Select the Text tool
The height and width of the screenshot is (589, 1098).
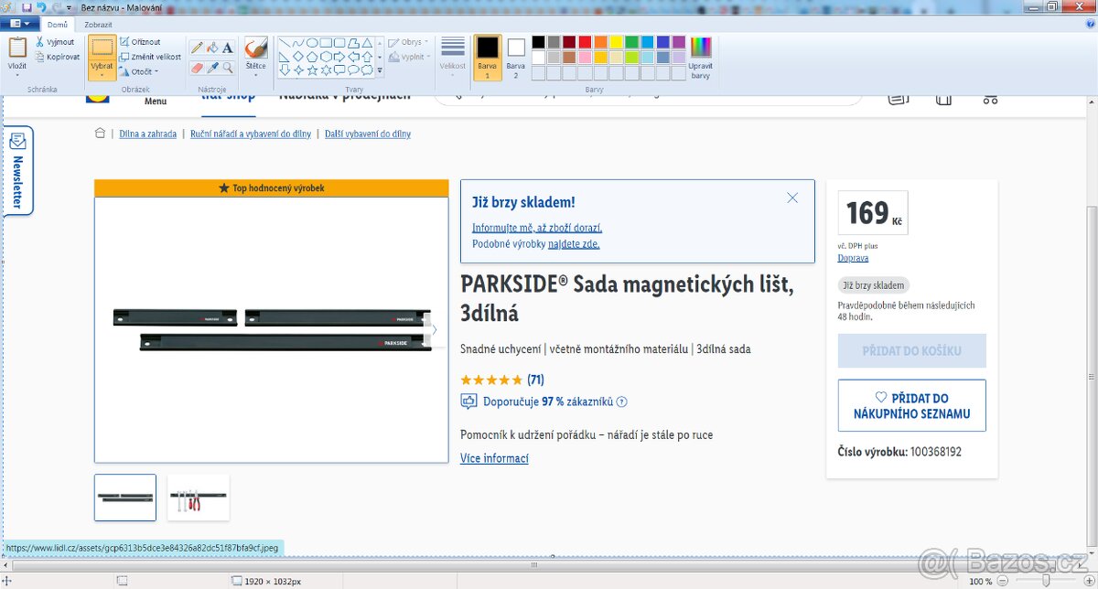(x=227, y=48)
